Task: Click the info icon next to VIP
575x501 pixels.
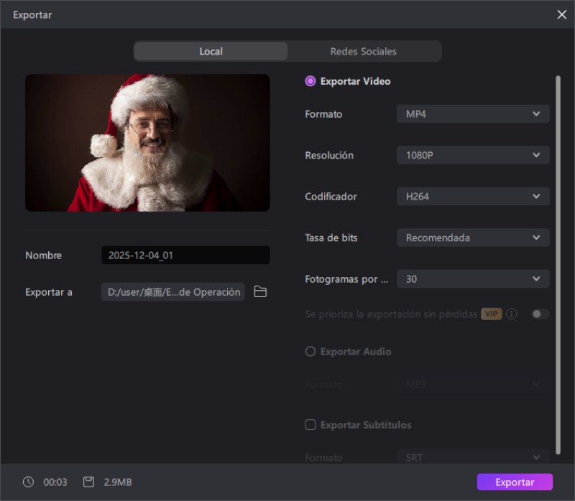Action: pos(510,314)
